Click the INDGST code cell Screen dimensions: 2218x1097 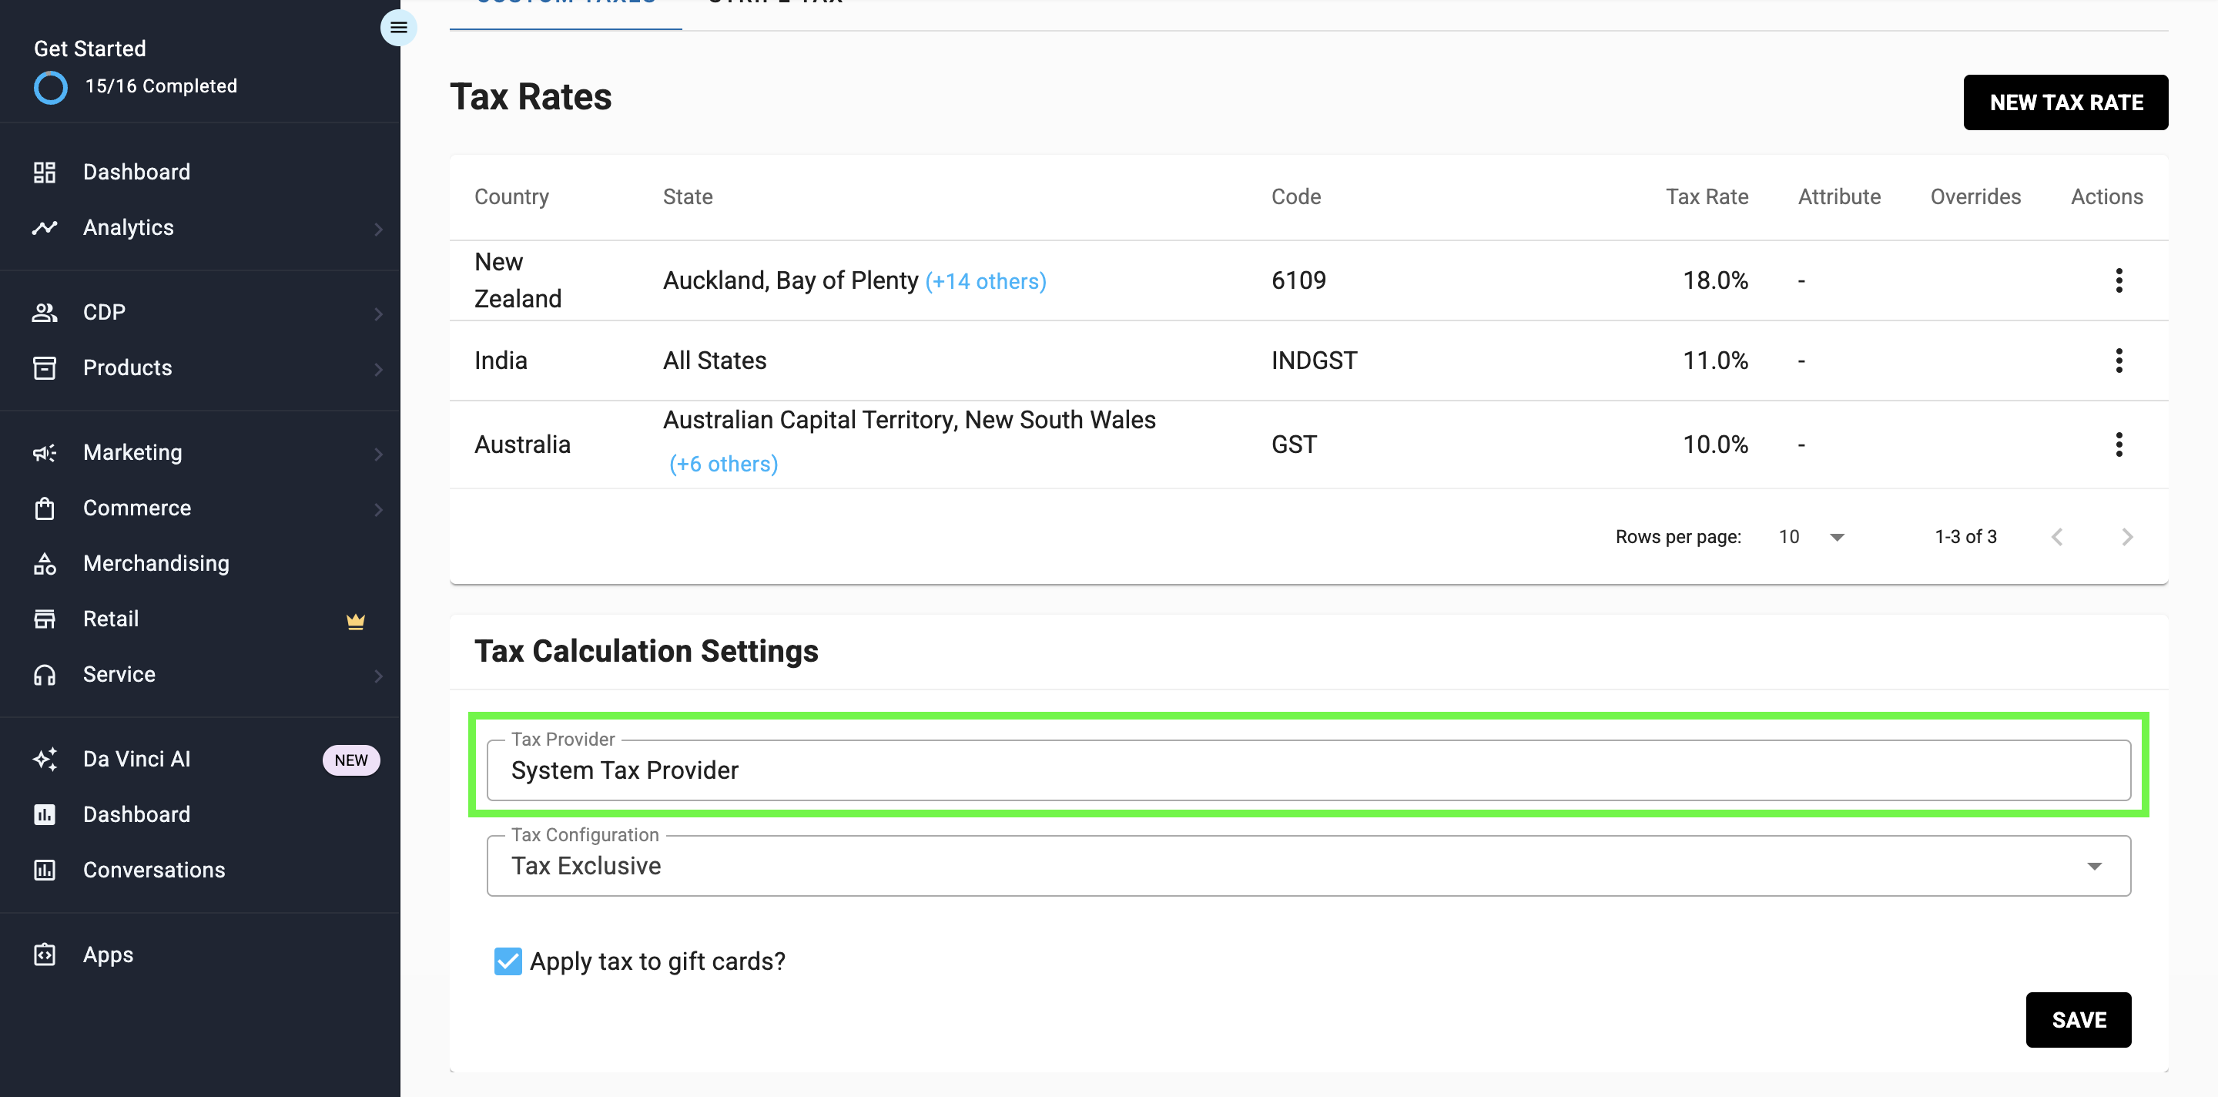[1314, 361]
